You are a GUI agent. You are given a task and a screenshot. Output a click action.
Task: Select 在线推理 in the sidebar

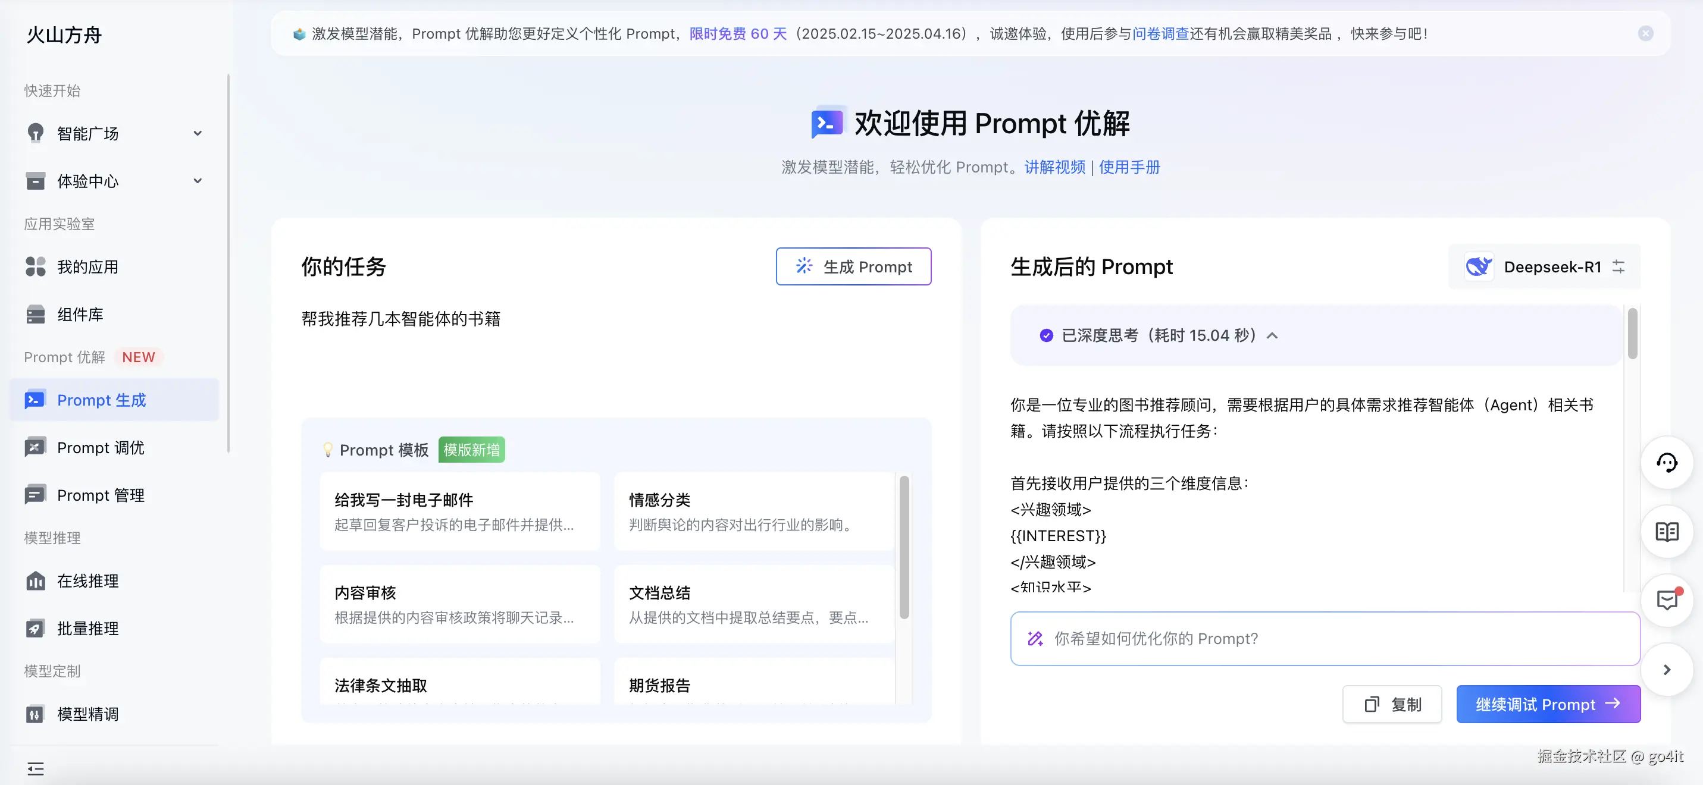pos(88,582)
